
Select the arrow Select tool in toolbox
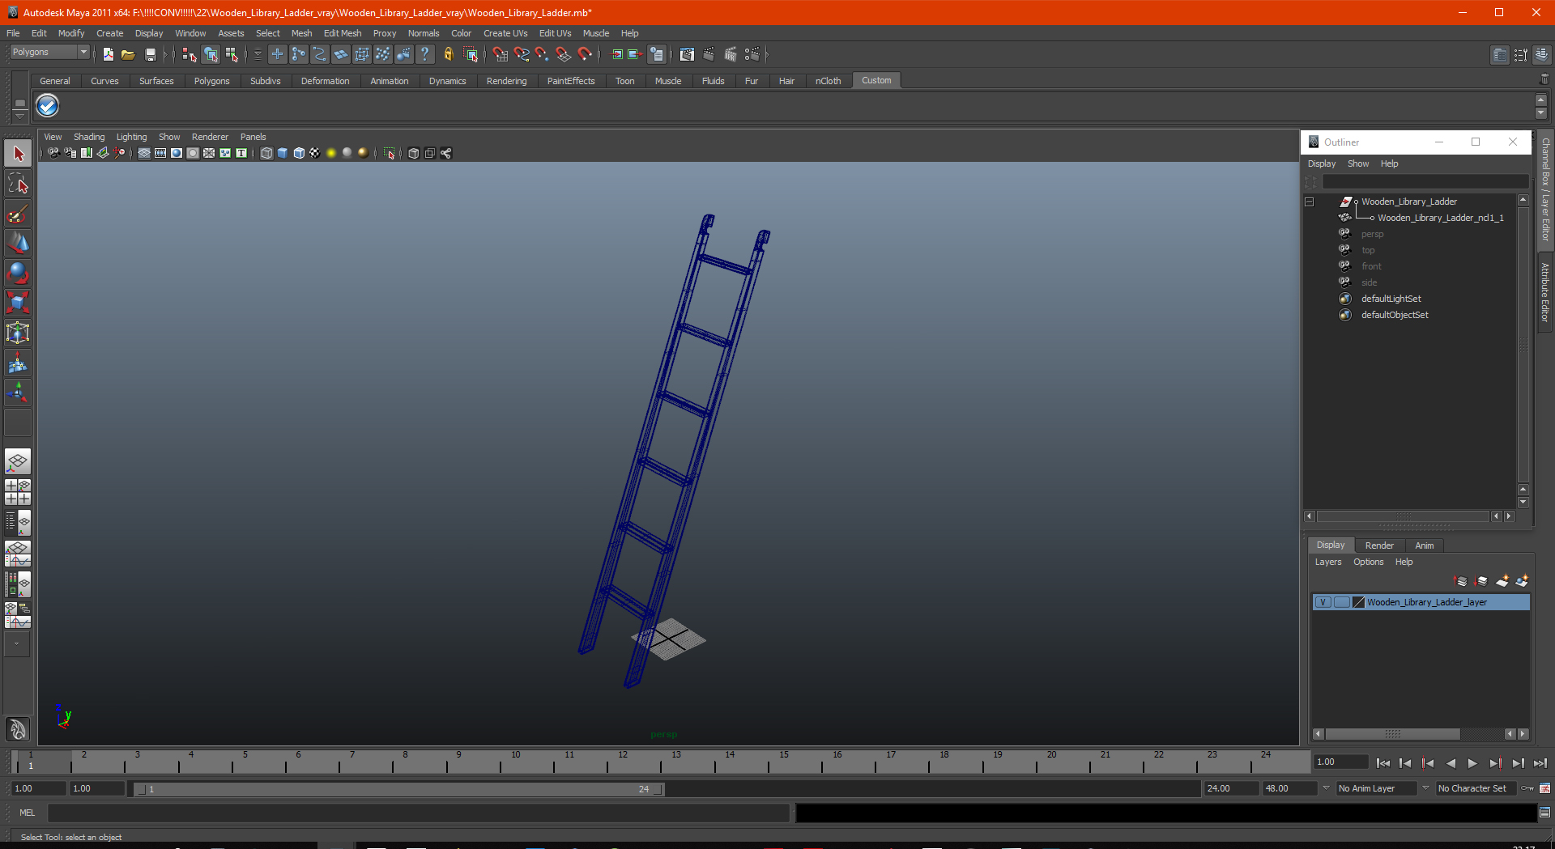coord(18,154)
